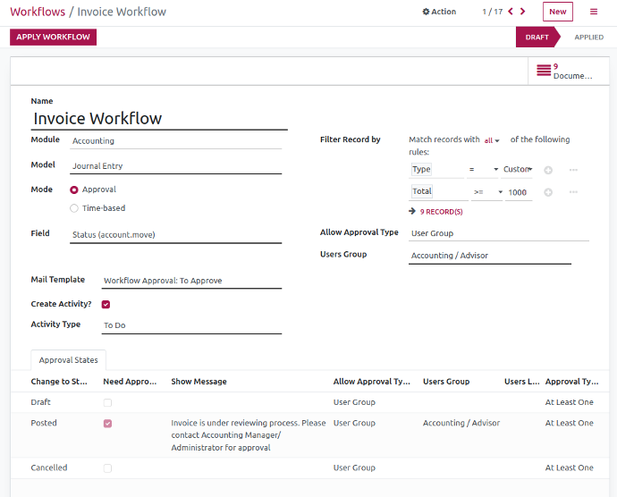The height and width of the screenshot is (497, 617).
Task: Select the Approval States tab
Action: [69, 360]
